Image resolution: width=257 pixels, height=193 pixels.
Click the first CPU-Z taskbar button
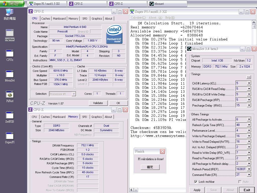point(87,4)
